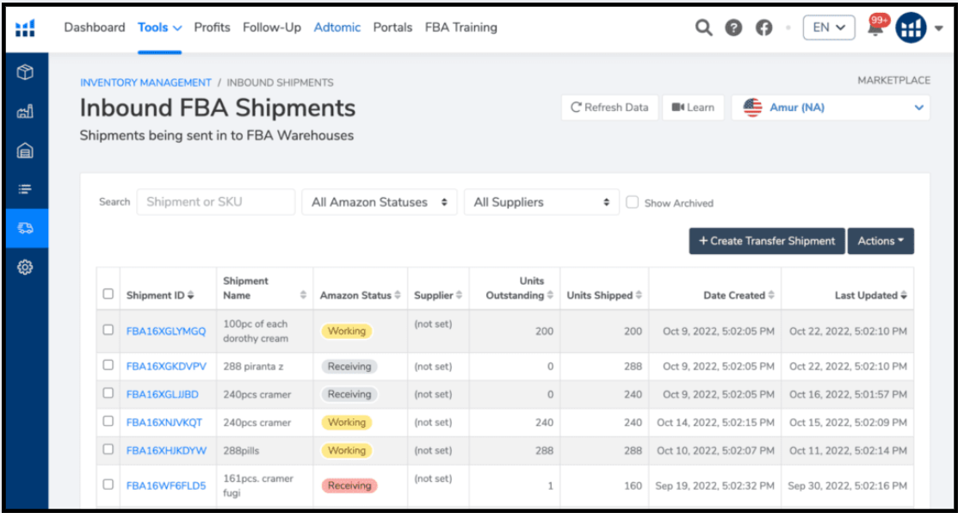Open the list sidebar icon

click(25, 189)
